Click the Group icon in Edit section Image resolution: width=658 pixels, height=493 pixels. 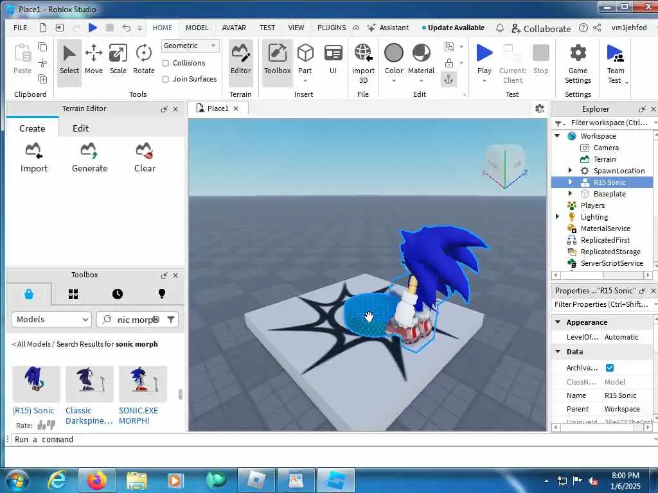point(449,46)
